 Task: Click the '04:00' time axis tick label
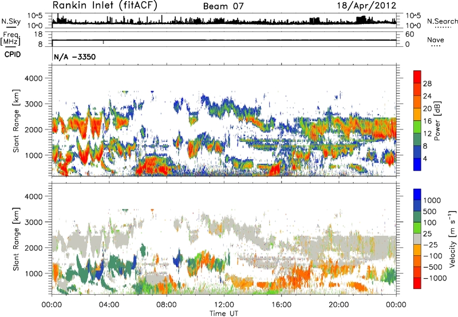click(109, 305)
